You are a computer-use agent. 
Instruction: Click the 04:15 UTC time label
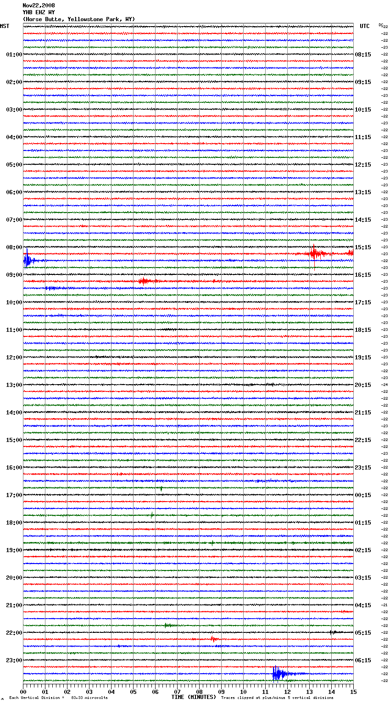click(363, 605)
